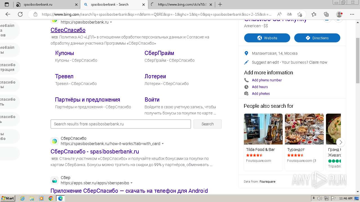Open the Tilda Food & Bar thumbnail
The image size is (360, 202).
(x=263, y=129)
